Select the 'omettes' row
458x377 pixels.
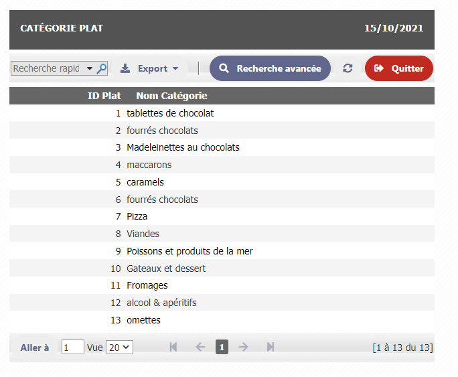pyautogui.click(x=222, y=320)
